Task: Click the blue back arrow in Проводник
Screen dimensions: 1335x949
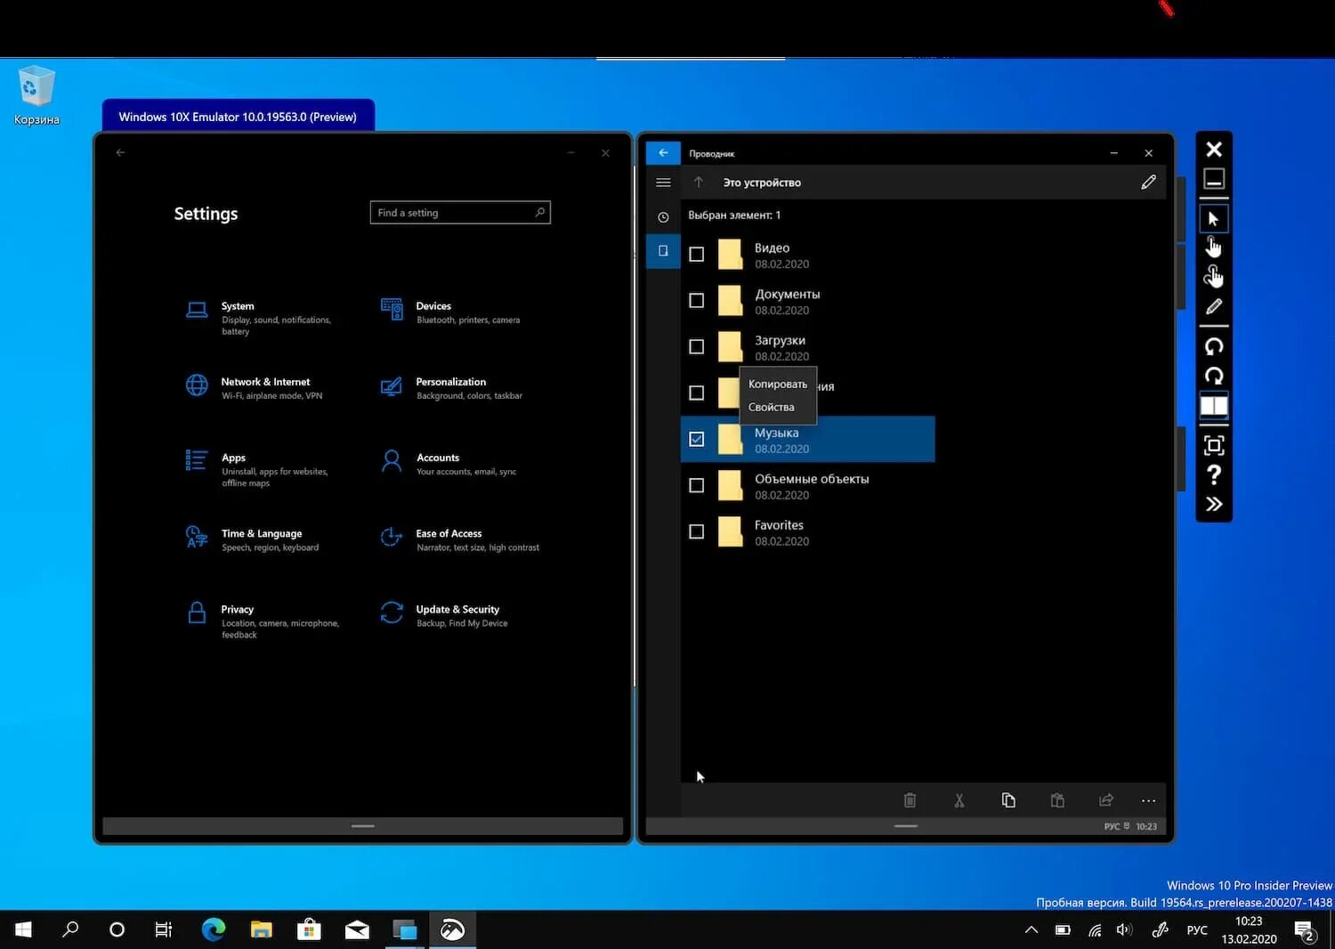Action: [663, 153]
